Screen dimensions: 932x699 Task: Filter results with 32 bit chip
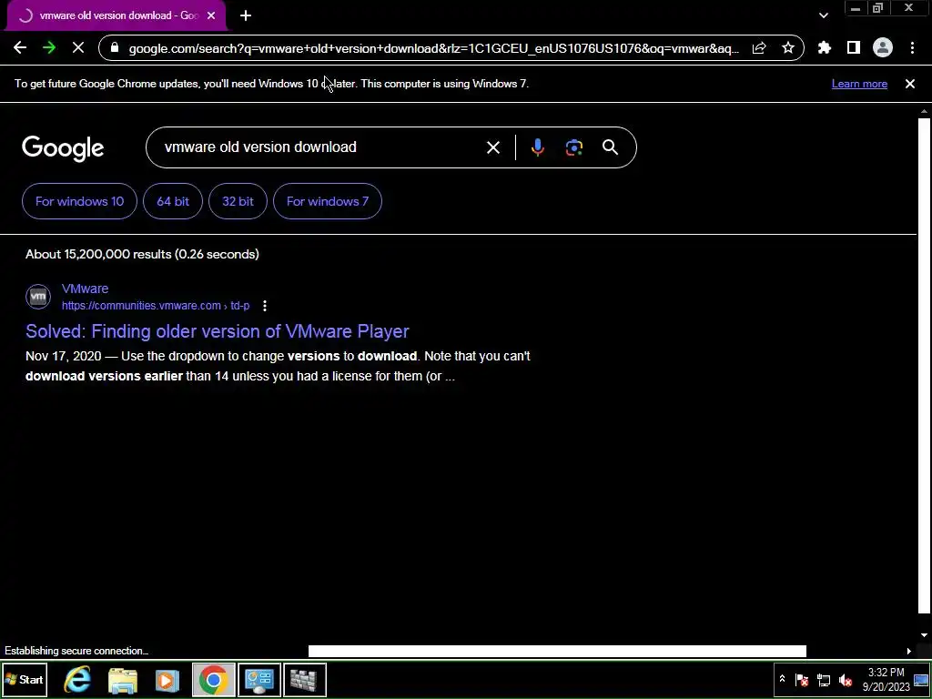click(238, 201)
